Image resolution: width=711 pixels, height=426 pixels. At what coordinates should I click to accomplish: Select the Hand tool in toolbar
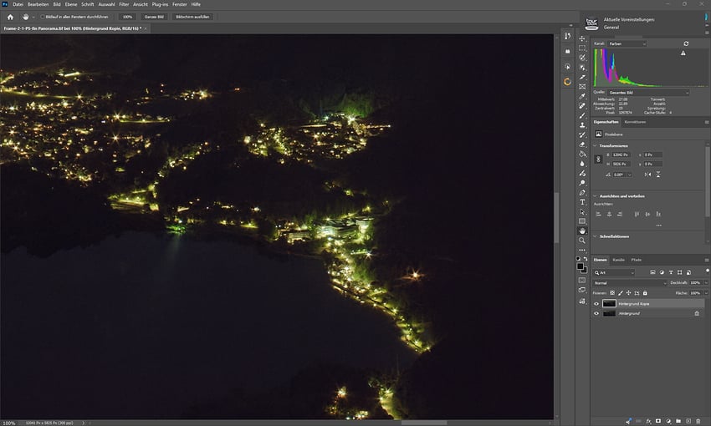click(582, 231)
